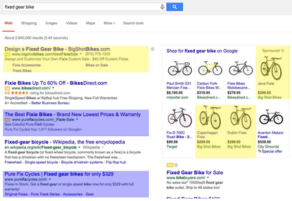
Task: Click Fixie Accessories sitelink
Action: (27, 65)
